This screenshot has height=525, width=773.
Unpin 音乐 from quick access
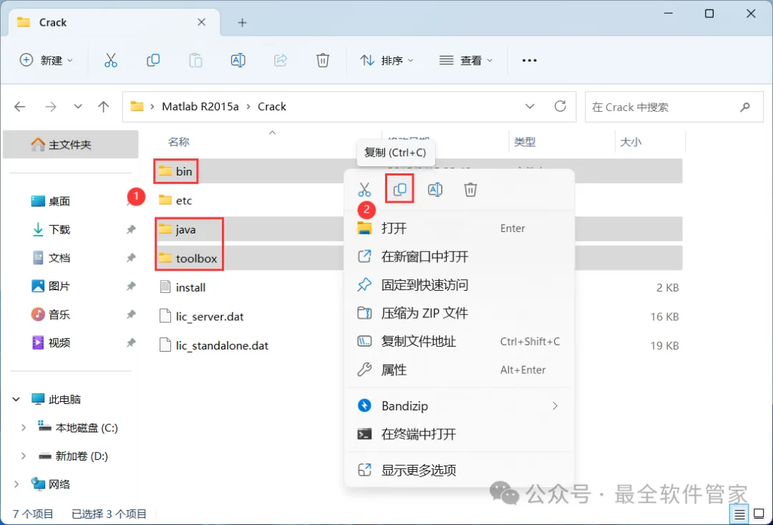tap(131, 314)
